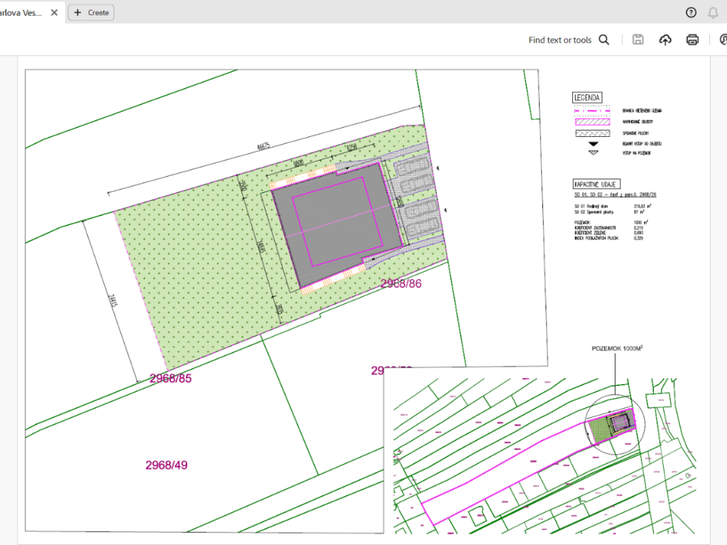Image resolution: width=727 pixels, height=545 pixels.
Task: Click the 'POZEMOK 1000M²' callout label
Action: coord(622,349)
